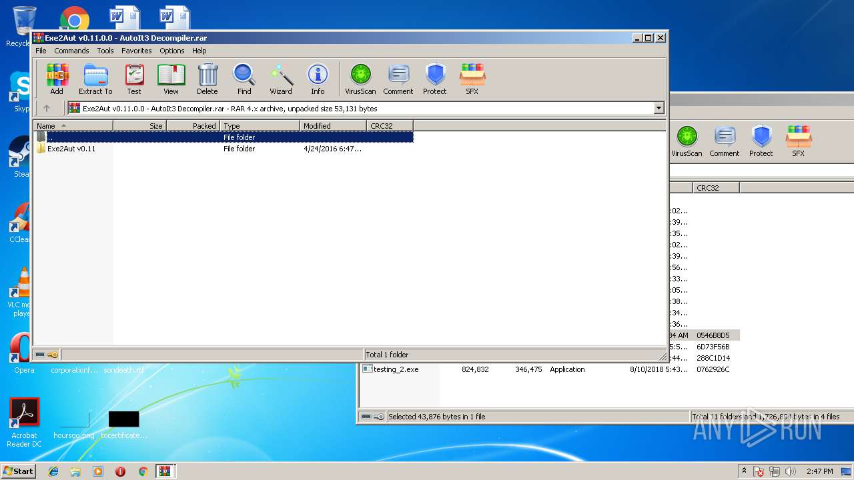
Task: Click the Delete trash icon
Action: click(x=207, y=79)
